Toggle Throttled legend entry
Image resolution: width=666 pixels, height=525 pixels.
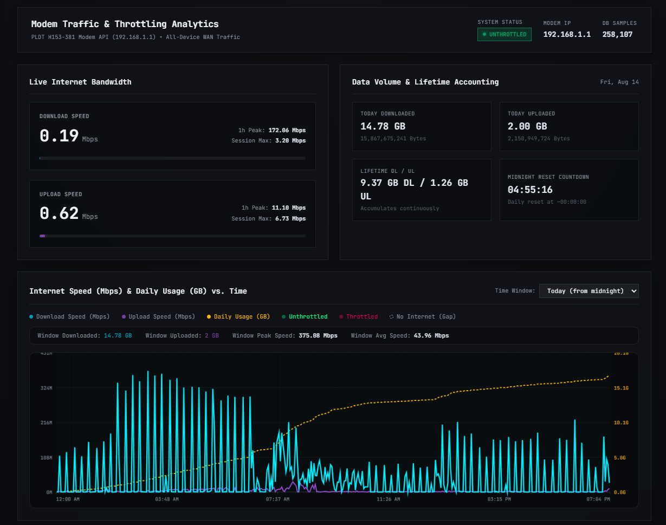358,316
